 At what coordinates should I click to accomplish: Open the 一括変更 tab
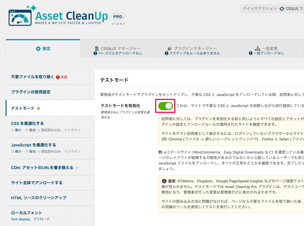266,48
